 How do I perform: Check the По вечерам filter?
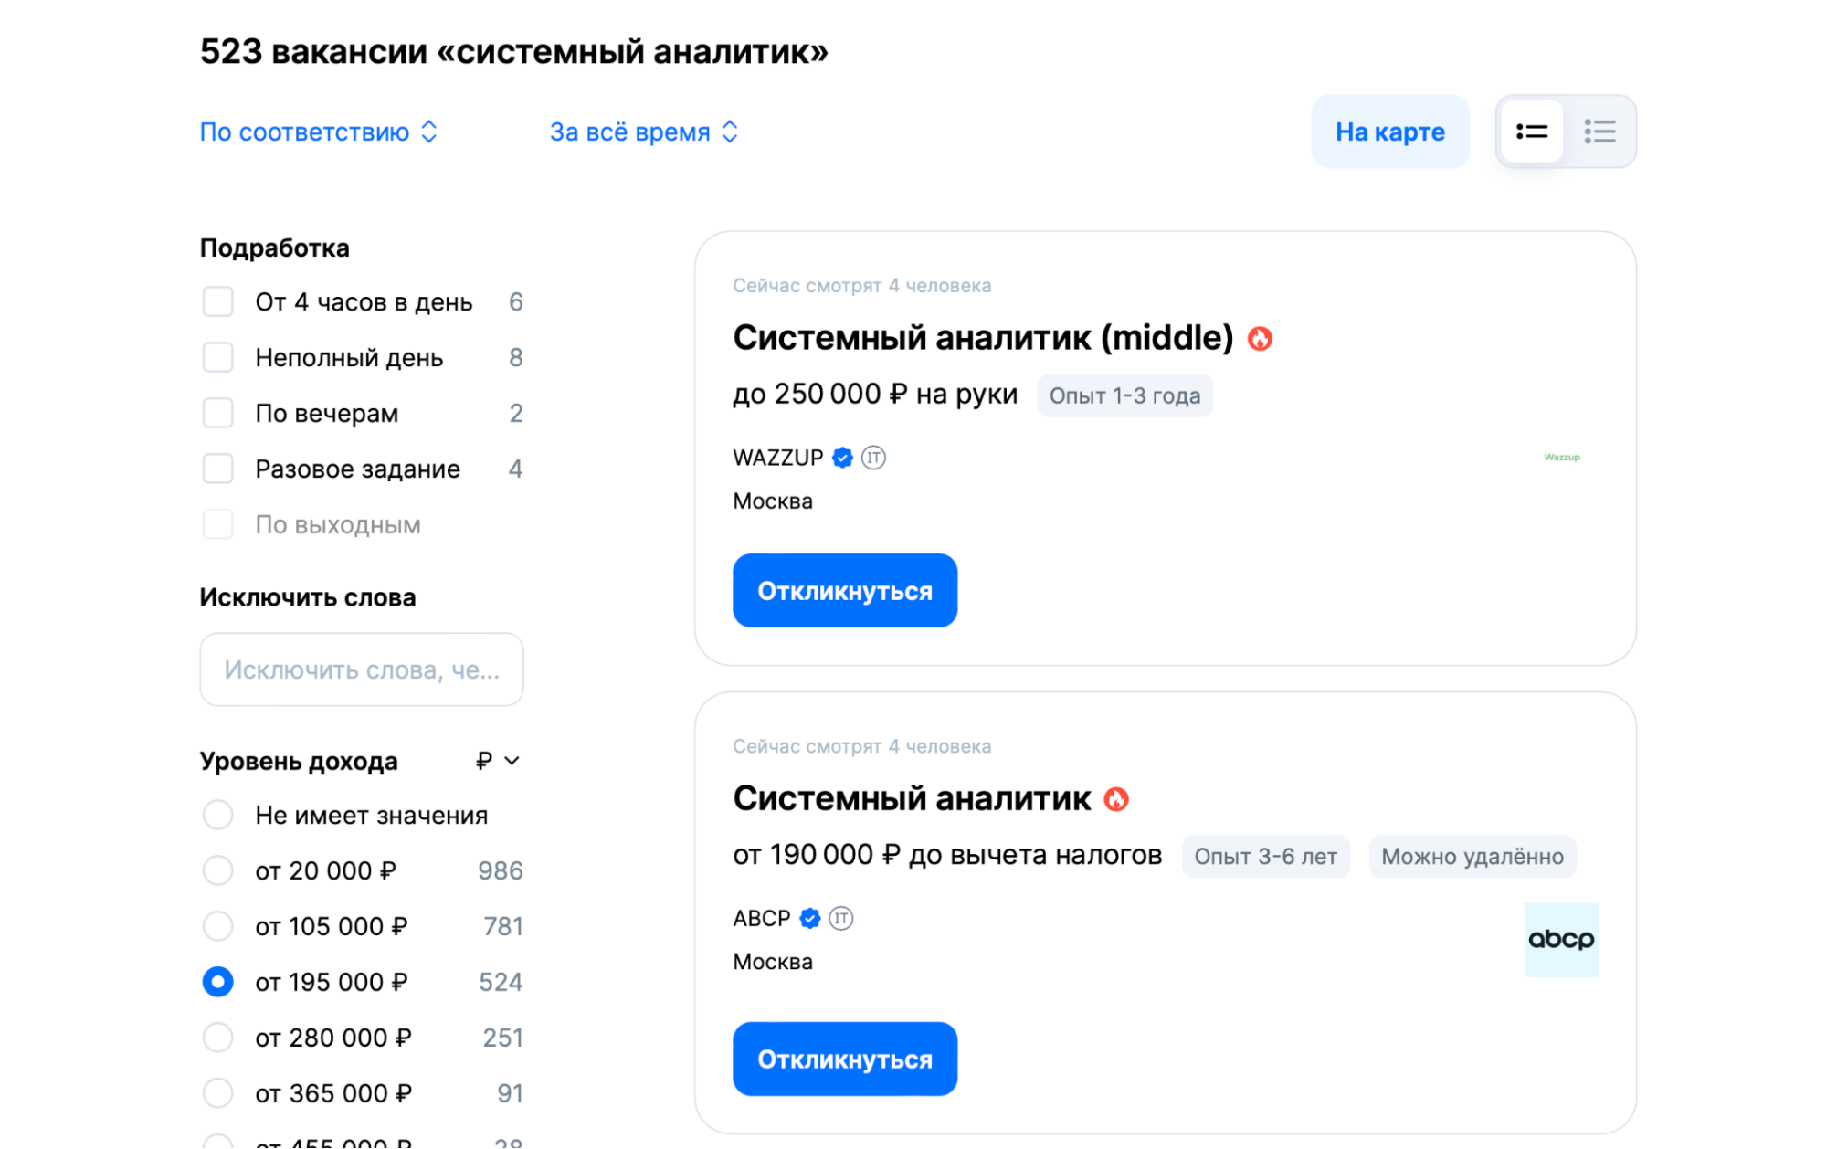(218, 413)
